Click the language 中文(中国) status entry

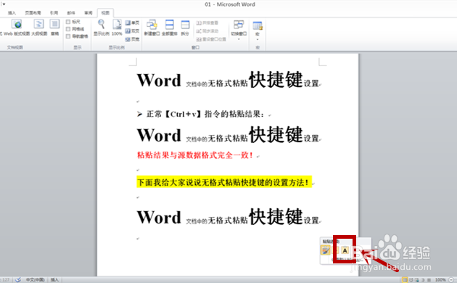pos(35,280)
